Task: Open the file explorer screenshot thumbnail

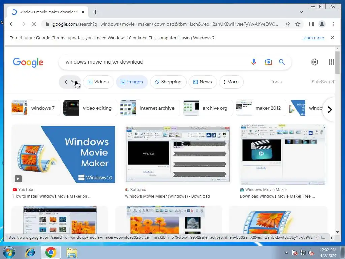Action: pos(60,220)
